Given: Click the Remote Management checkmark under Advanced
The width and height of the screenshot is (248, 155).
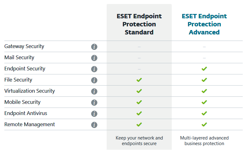Looking at the screenshot, I should click(204, 125).
